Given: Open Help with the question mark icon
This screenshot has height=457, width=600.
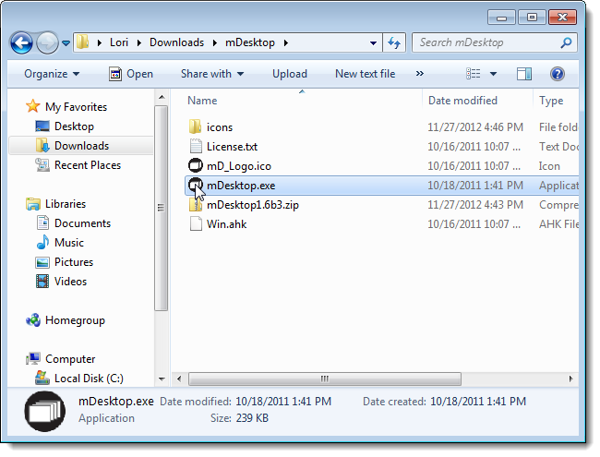Looking at the screenshot, I should click(558, 74).
